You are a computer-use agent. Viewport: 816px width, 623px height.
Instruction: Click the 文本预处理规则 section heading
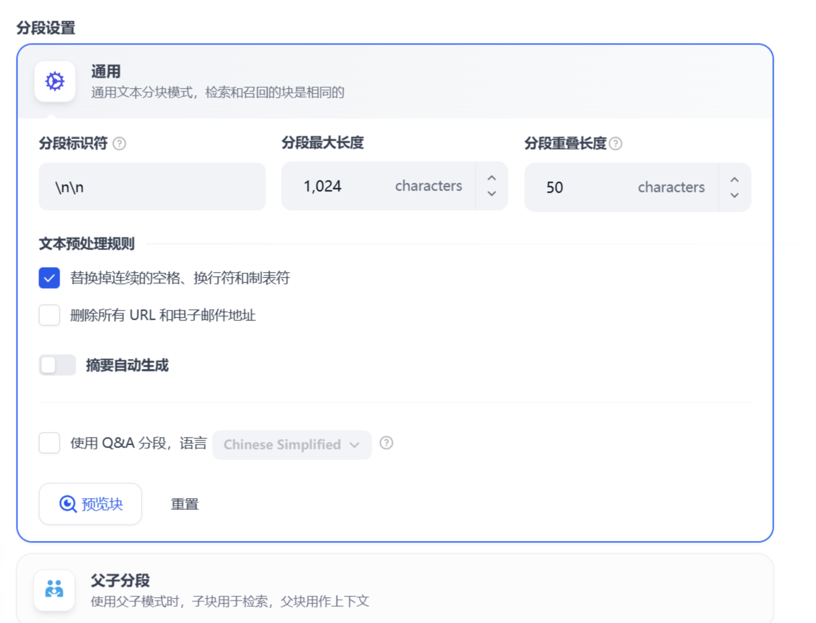point(87,244)
